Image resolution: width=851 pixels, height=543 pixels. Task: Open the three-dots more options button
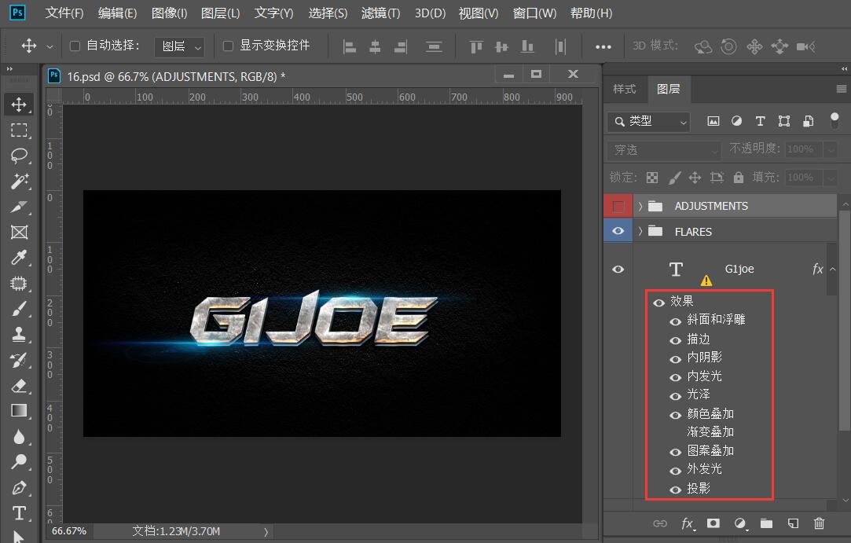click(603, 46)
